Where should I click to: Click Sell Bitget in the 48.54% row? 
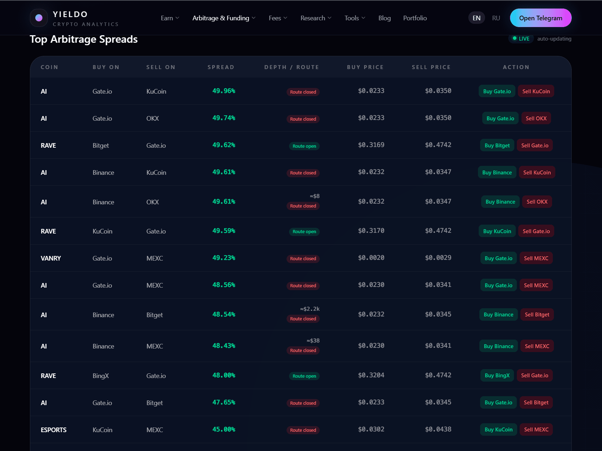537,315
